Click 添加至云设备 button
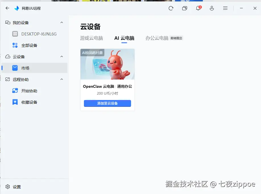The height and width of the screenshot is (194, 261). (107, 103)
